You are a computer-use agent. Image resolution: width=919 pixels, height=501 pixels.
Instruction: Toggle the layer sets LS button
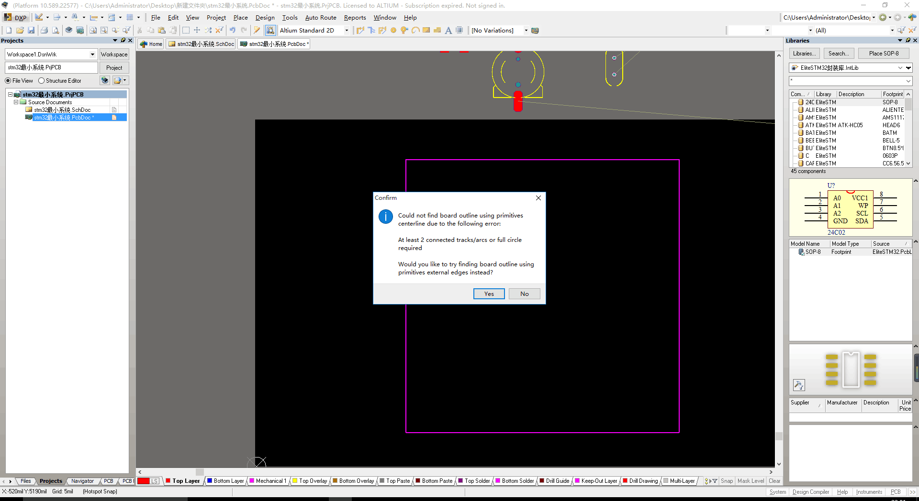click(x=154, y=481)
